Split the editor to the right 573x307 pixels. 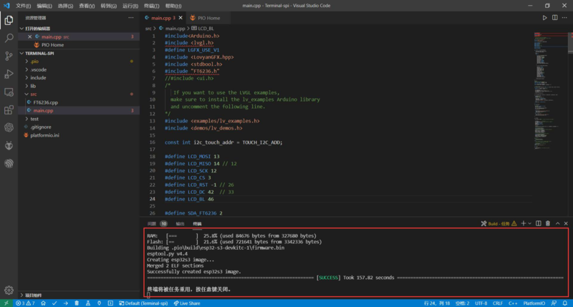556,17
